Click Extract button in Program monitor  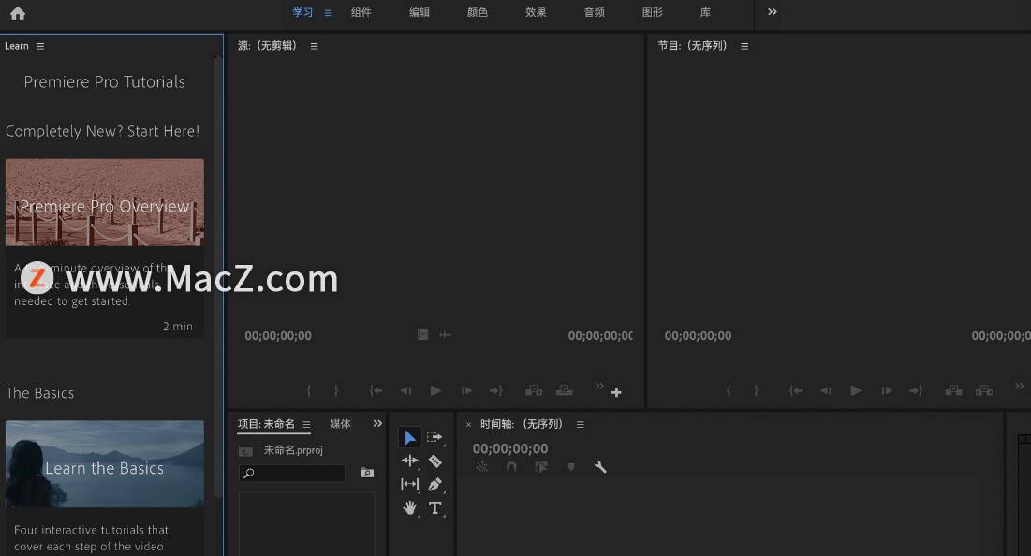(984, 390)
